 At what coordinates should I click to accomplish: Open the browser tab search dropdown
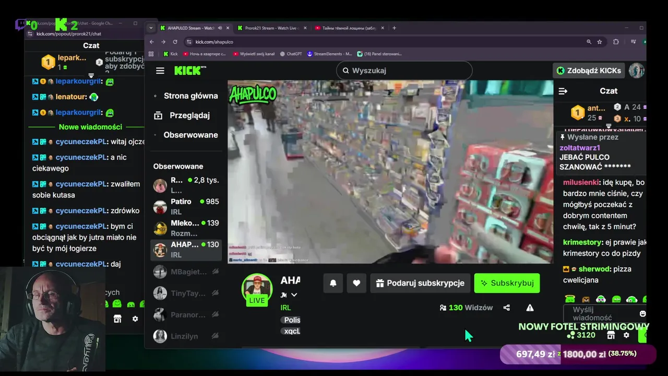(151, 28)
